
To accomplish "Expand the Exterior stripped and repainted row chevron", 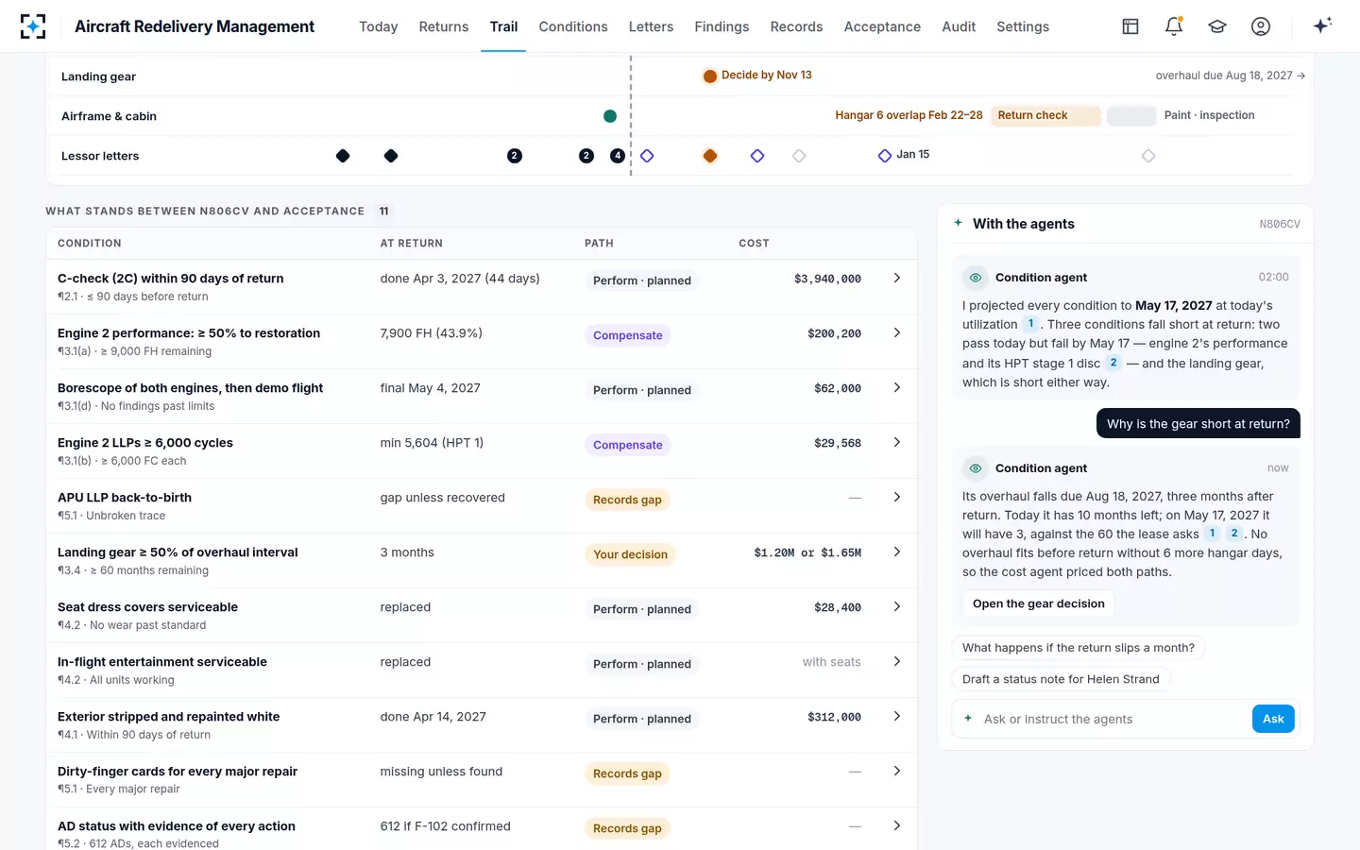I will (897, 717).
